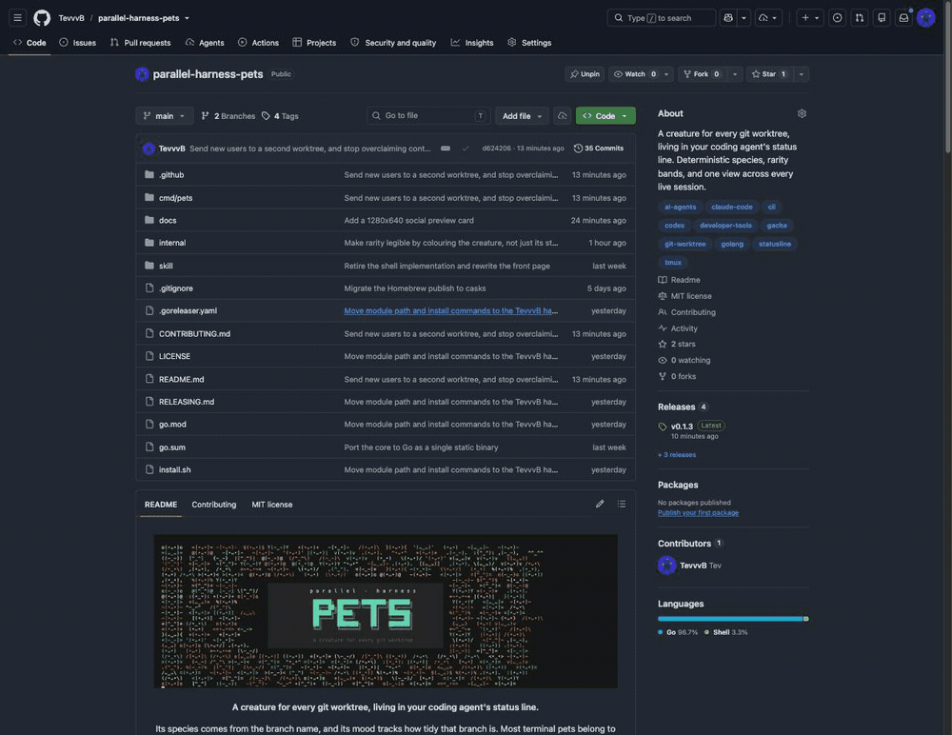Switch to the Pull requests tab
The height and width of the screenshot is (735, 952).
(x=140, y=43)
